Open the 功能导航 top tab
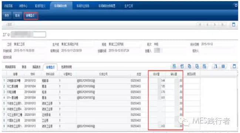The image size is (240, 133). point(9,6)
